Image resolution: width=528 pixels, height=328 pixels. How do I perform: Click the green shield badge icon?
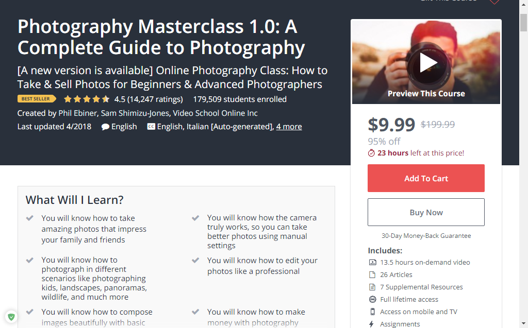pos(11,317)
